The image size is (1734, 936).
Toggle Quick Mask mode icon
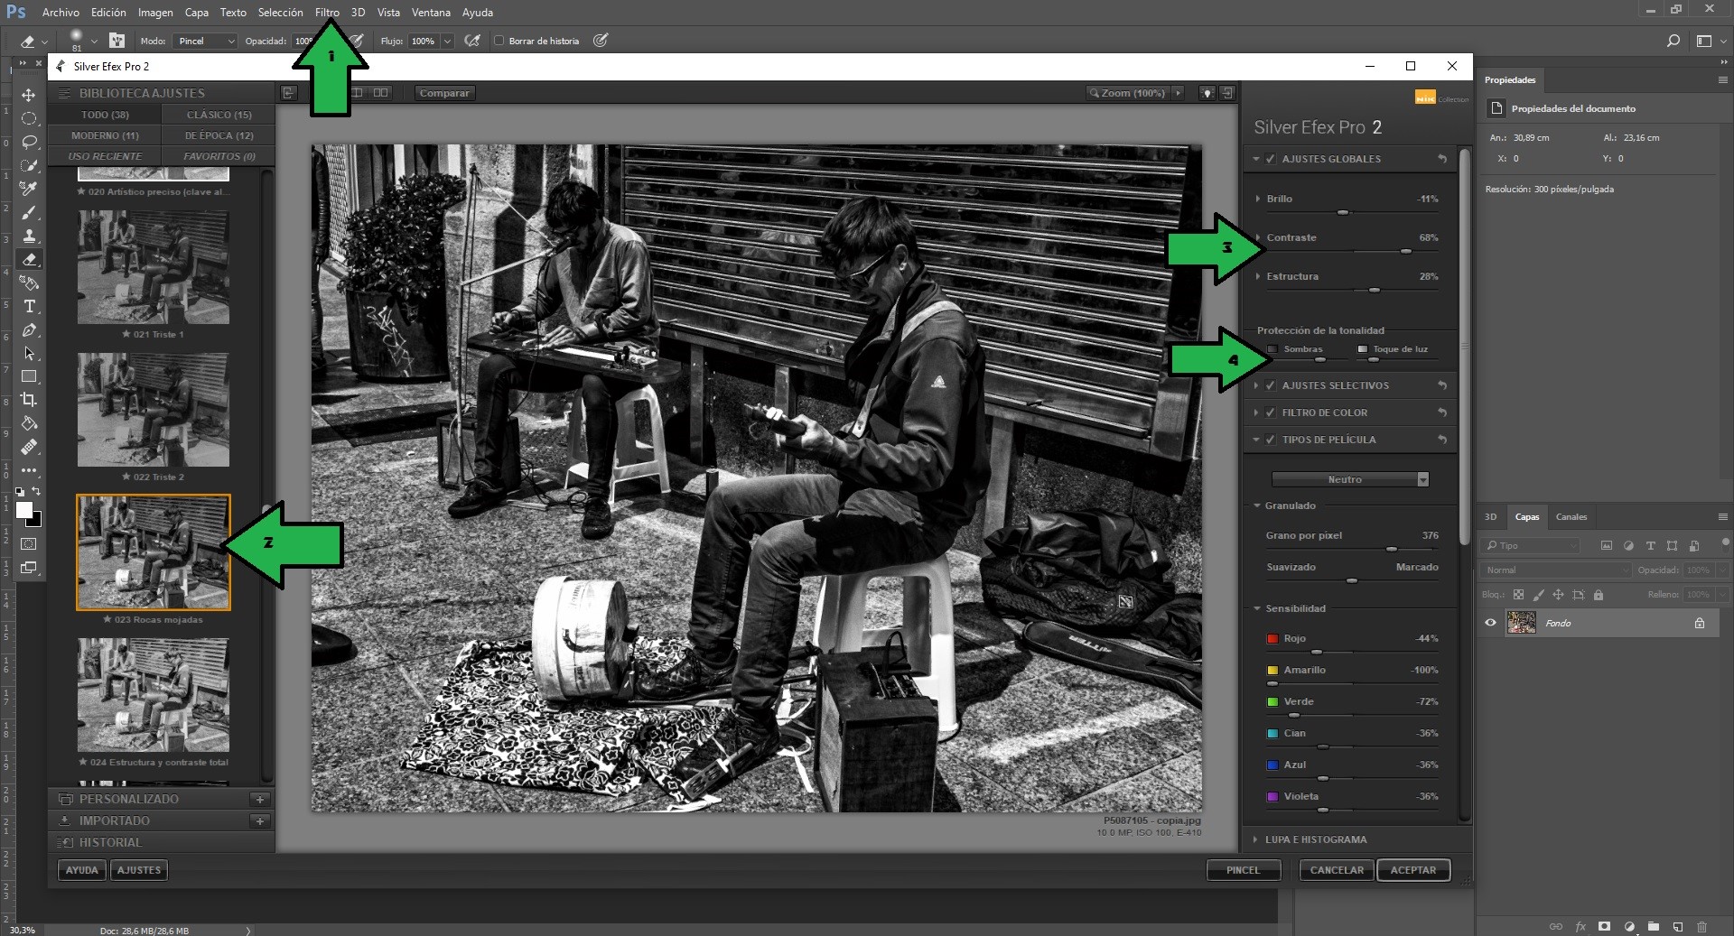click(29, 544)
